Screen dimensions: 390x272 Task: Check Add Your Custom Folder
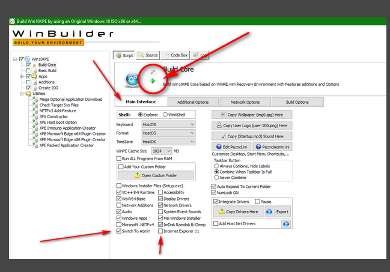tap(121, 166)
